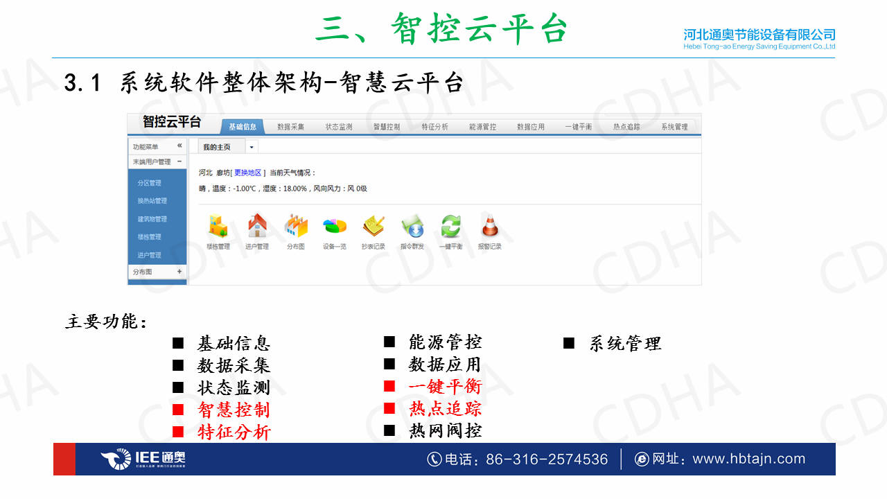Open the 报警记录 traffic cone icon
887x499 pixels.
pos(490,226)
